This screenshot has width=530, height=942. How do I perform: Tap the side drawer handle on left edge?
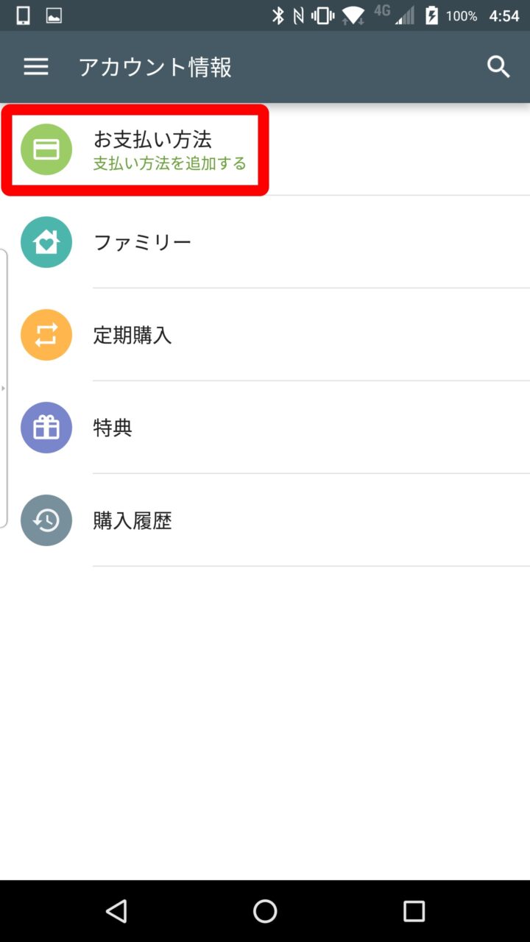tap(4, 388)
